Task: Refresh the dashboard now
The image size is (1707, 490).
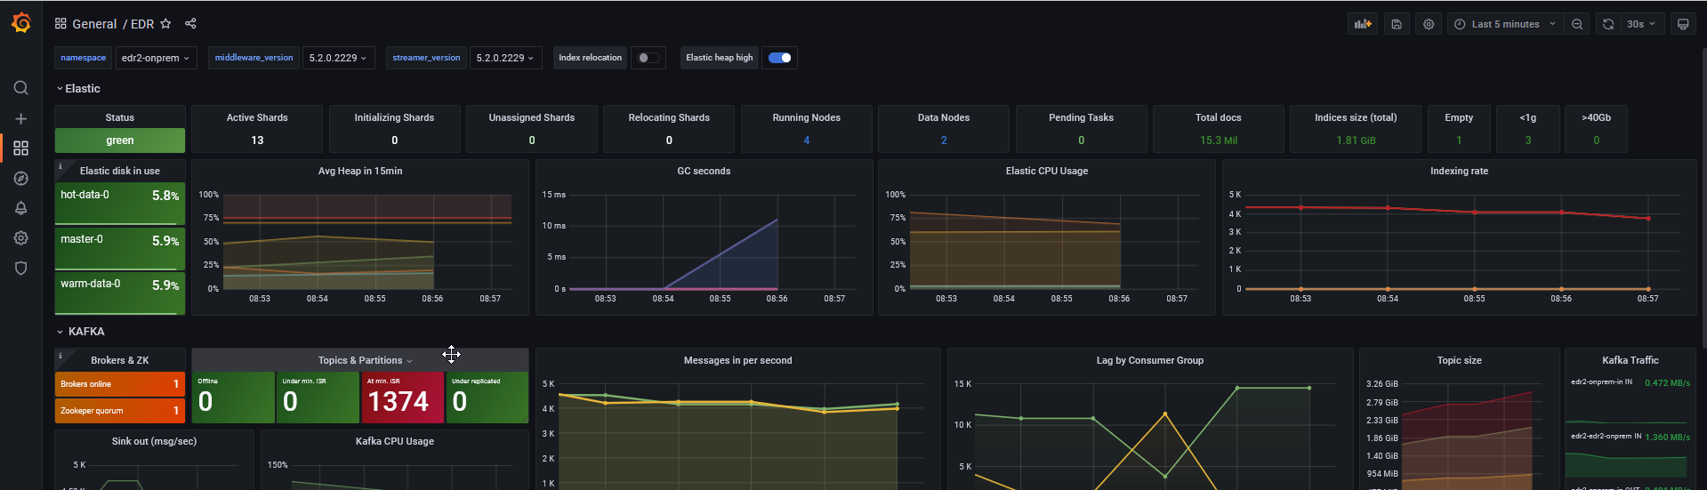Action: (x=1608, y=24)
